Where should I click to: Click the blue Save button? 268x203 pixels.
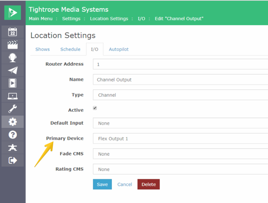tap(102, 184)
